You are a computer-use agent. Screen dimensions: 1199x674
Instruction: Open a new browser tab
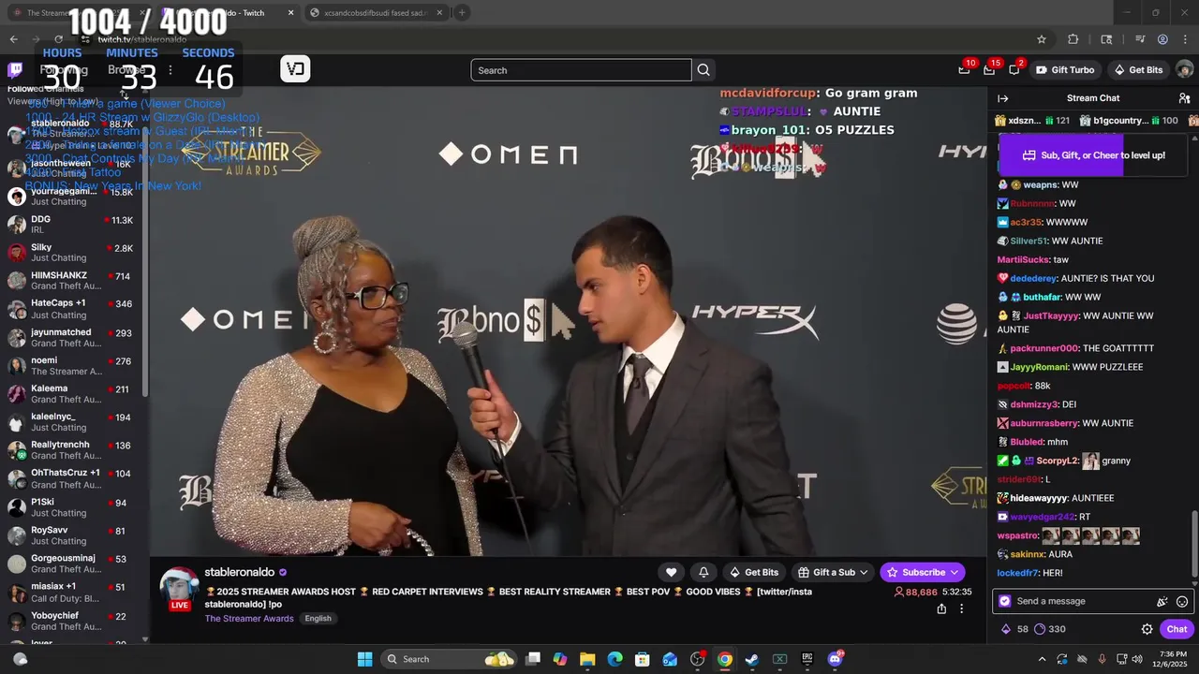click(x=462, y=13)
